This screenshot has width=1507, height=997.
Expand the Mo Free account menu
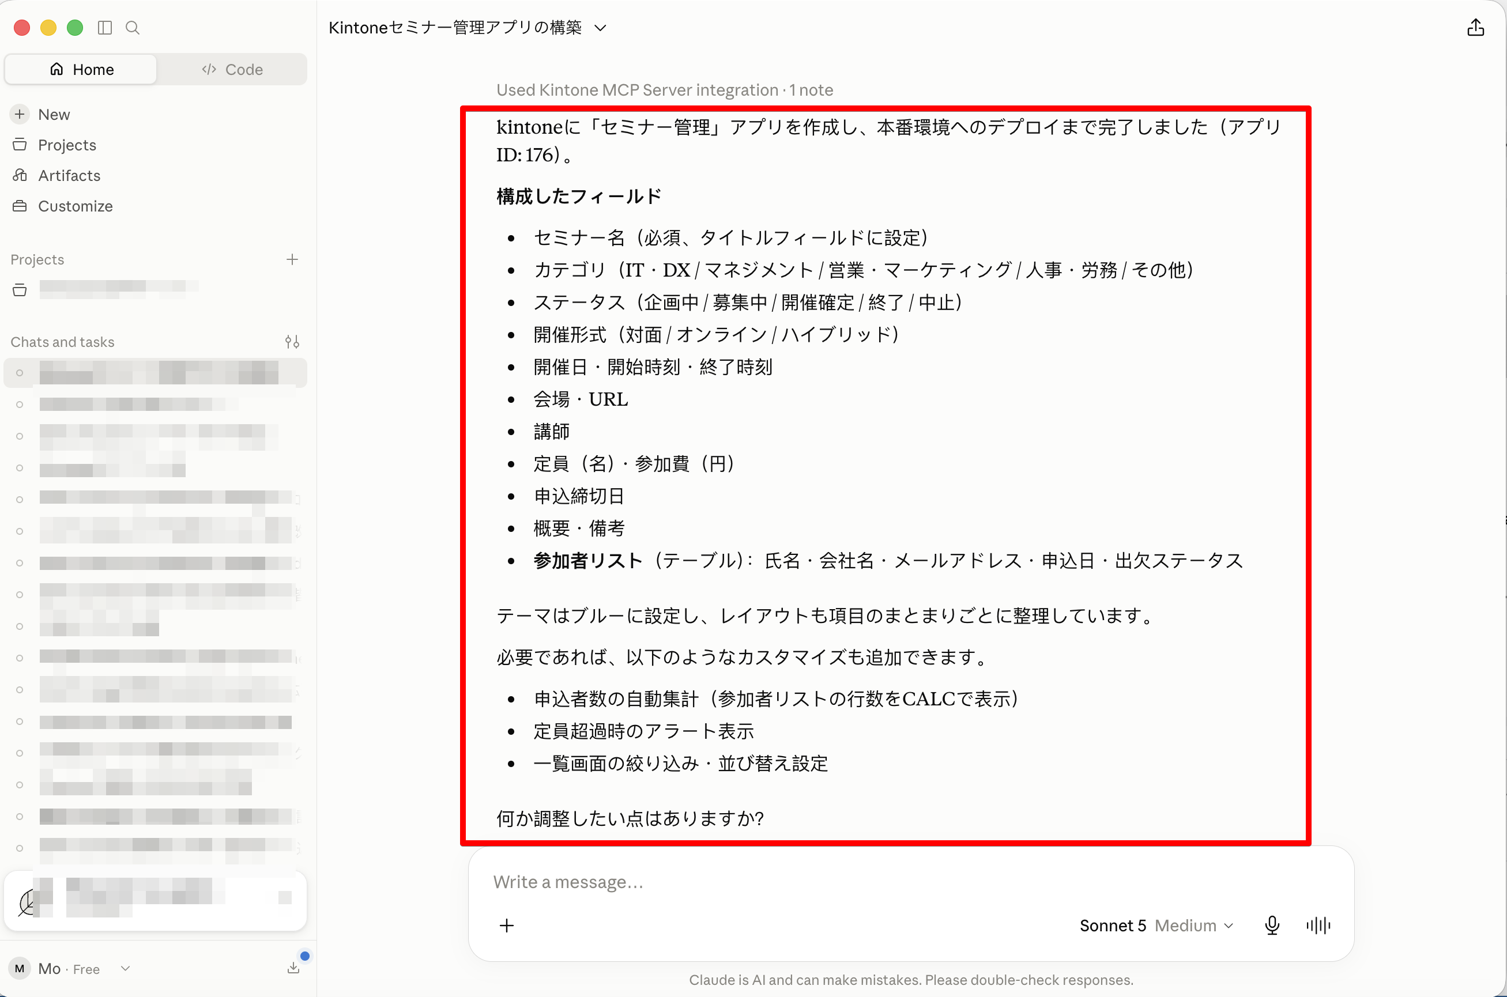[125, 968]
